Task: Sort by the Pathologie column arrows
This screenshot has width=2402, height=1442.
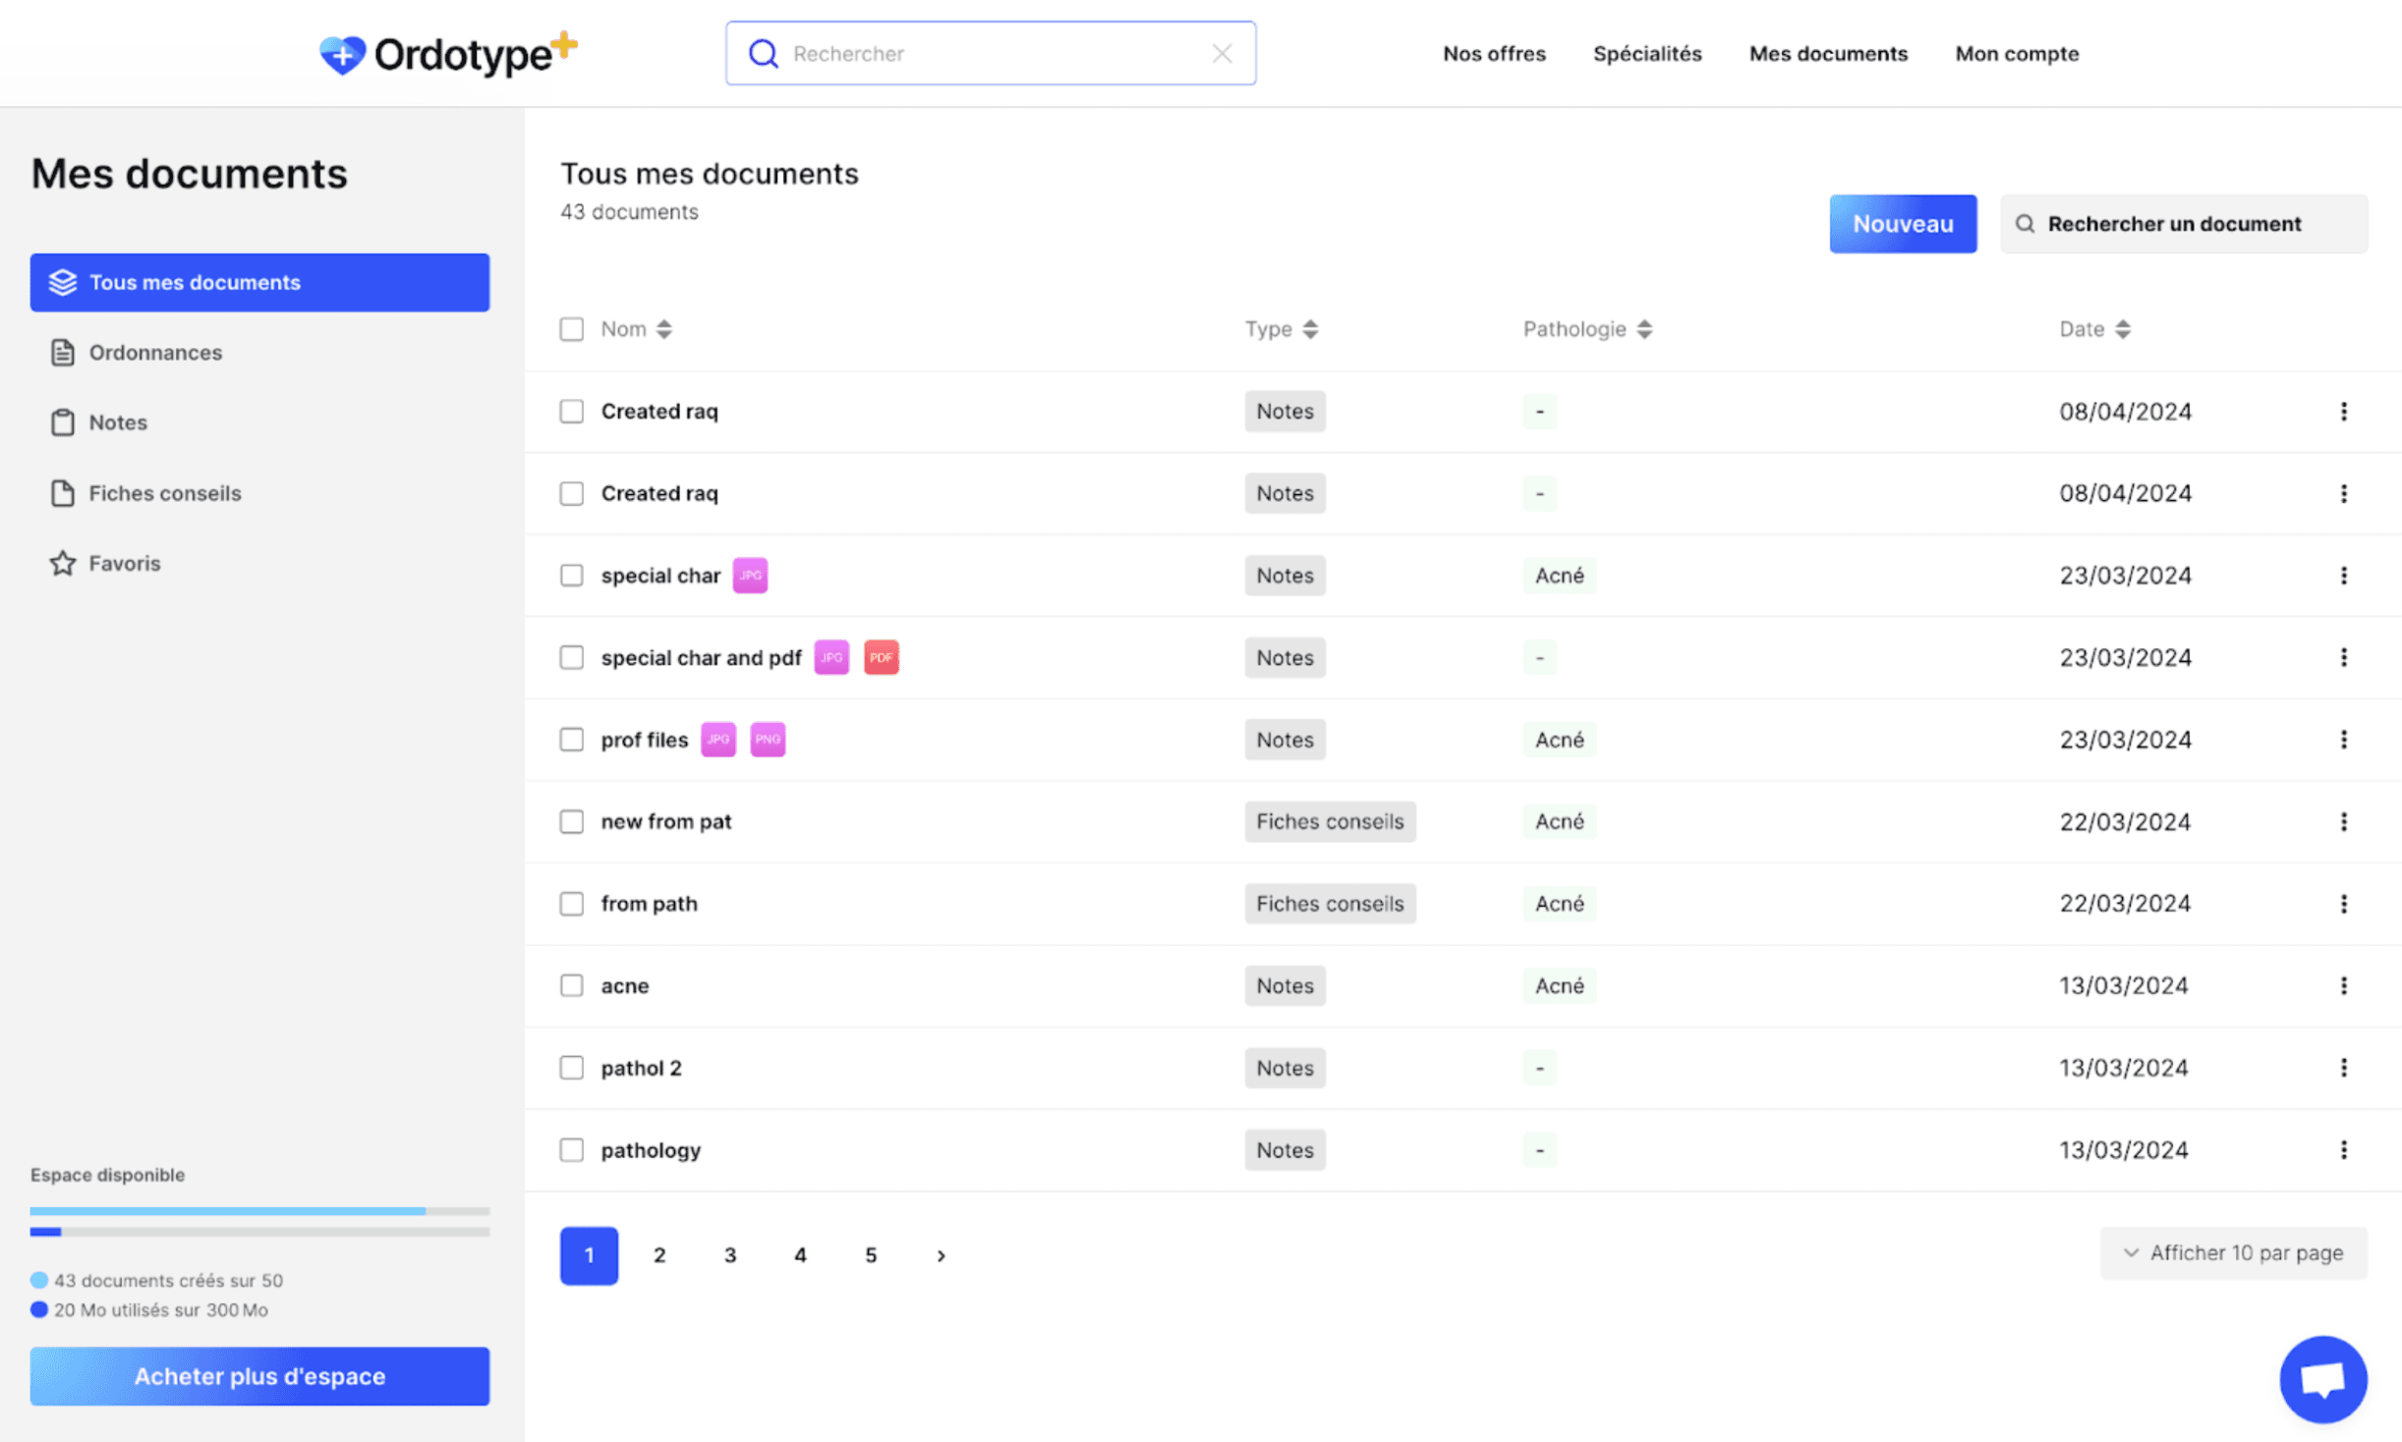Action: pos(1644,329)
